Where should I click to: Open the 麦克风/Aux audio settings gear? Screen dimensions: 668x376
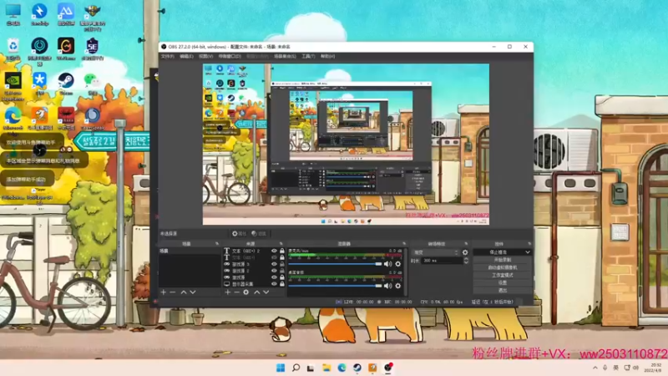398,264
